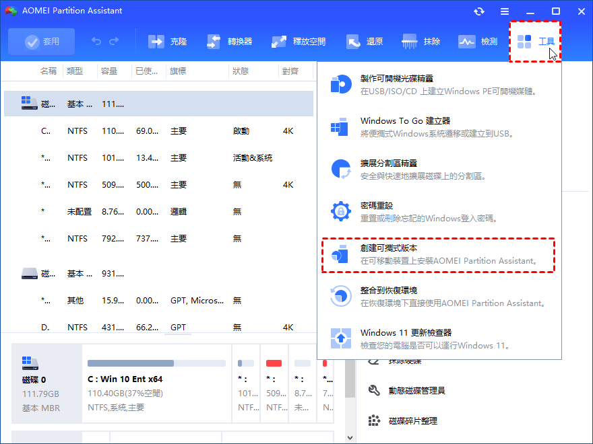This screenshot has height=444, width=593.
Task: Open the 釋放空間 free up space tool
Action: point(299,42)
